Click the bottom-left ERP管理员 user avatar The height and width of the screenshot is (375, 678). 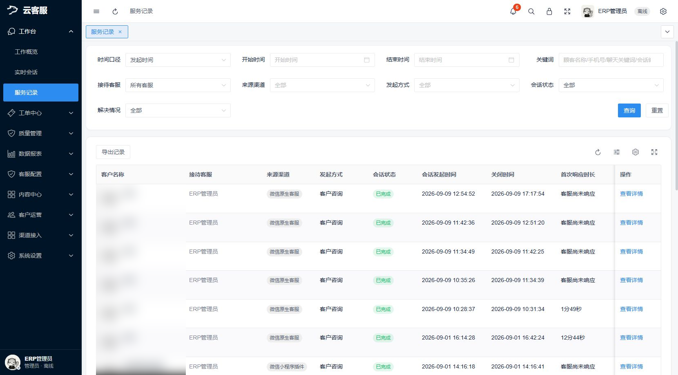[13, 362]
